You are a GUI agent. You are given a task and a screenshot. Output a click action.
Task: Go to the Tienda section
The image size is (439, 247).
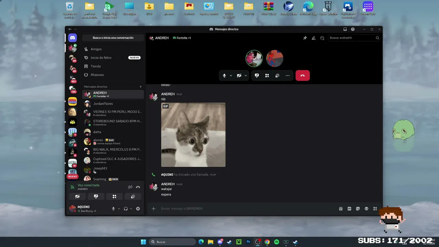(x=113, y=66)
